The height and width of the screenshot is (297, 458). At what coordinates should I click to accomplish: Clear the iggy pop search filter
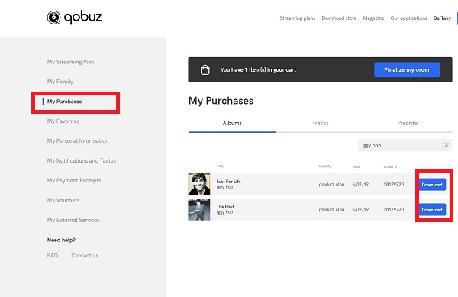pos(447,145)
